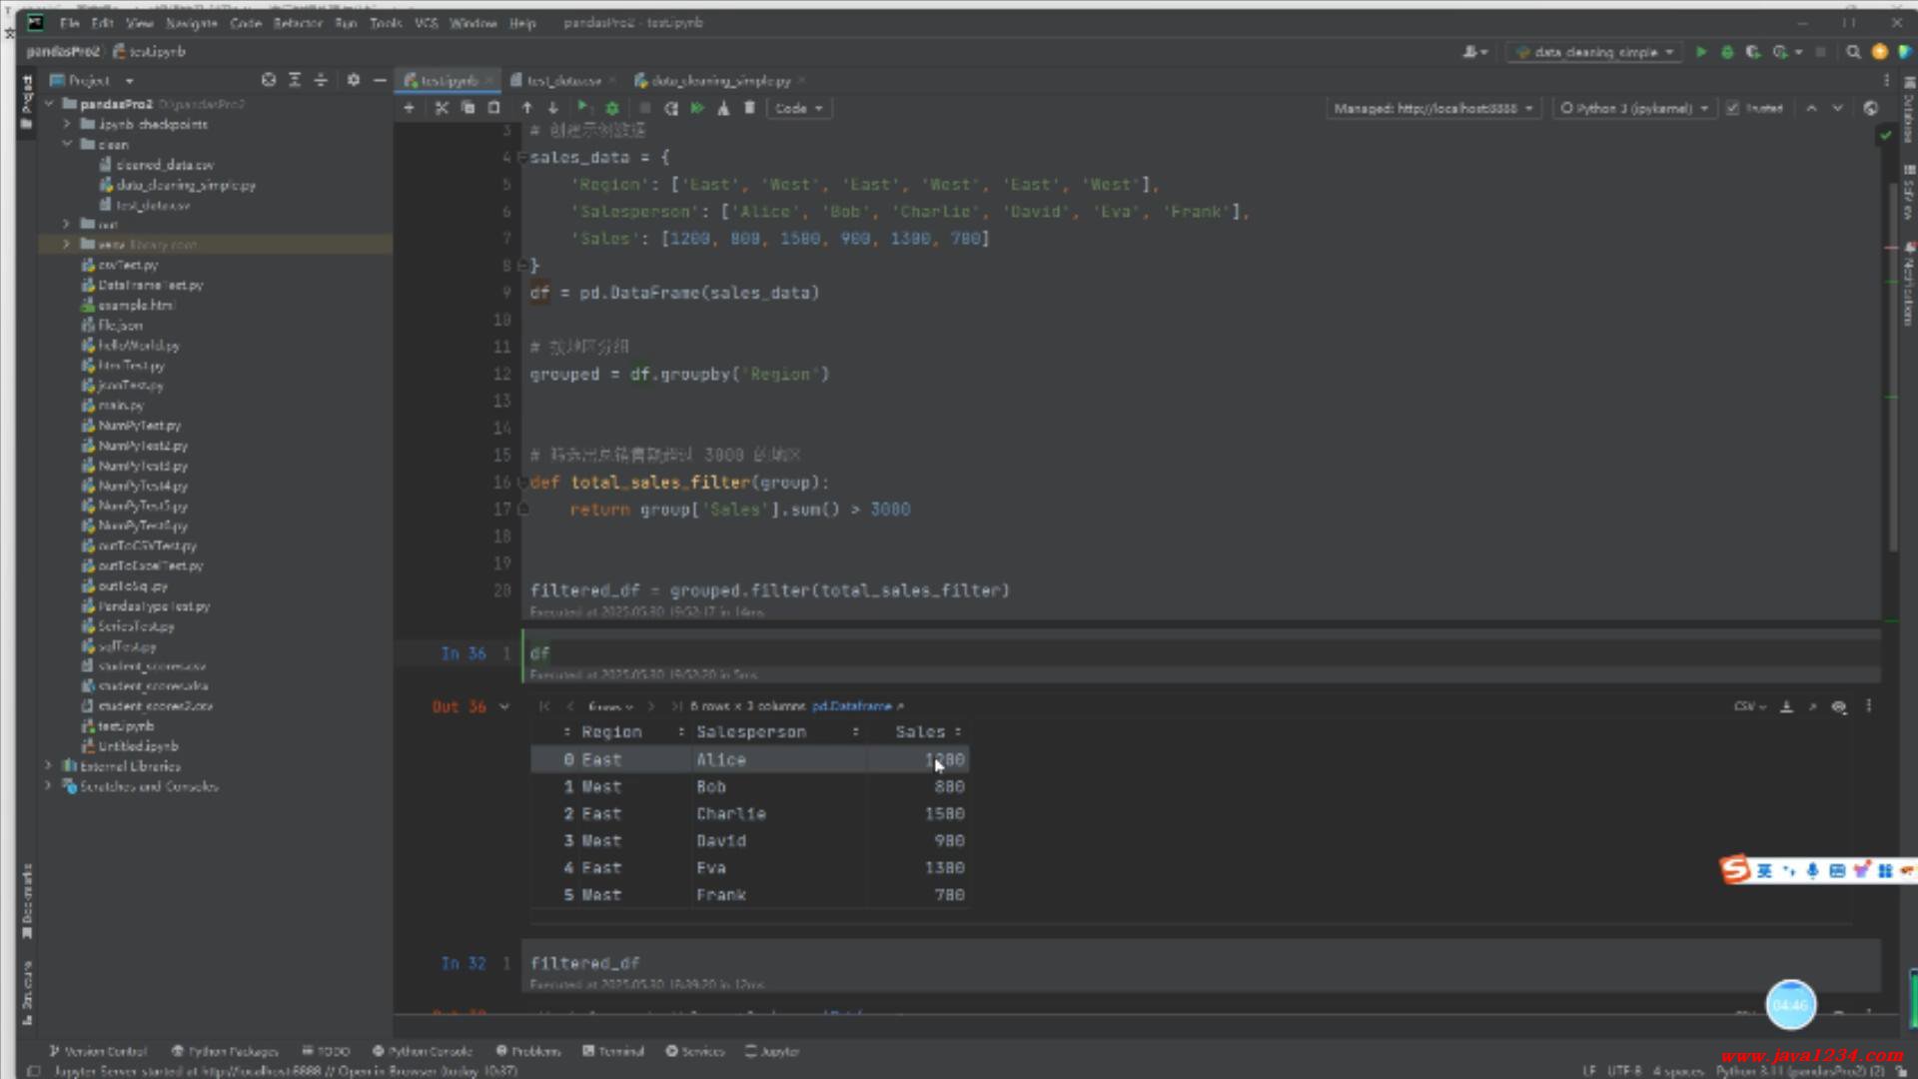This screenshot has width=1918, height=1079.
Task: Open the Terminal tool window
Action: coord(613,1051)
